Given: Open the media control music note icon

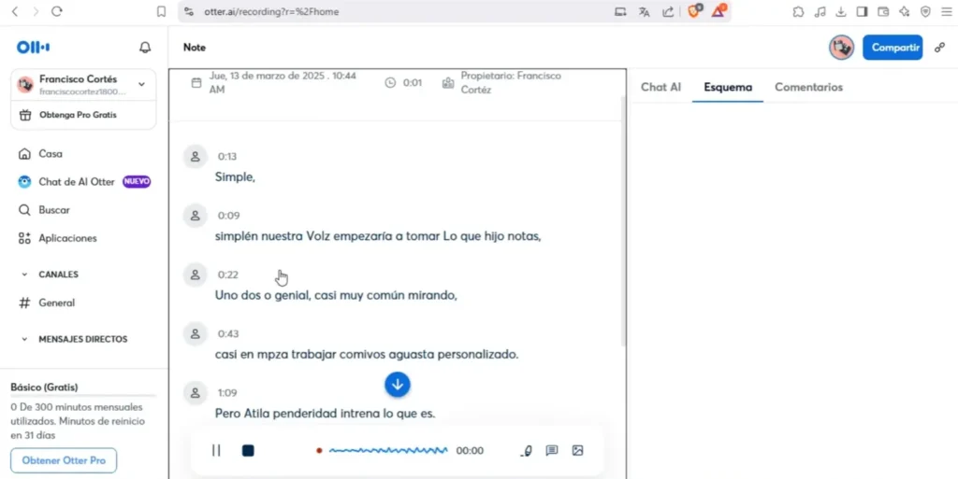Looking at the screenshot, I should click(x=820, y=11).
